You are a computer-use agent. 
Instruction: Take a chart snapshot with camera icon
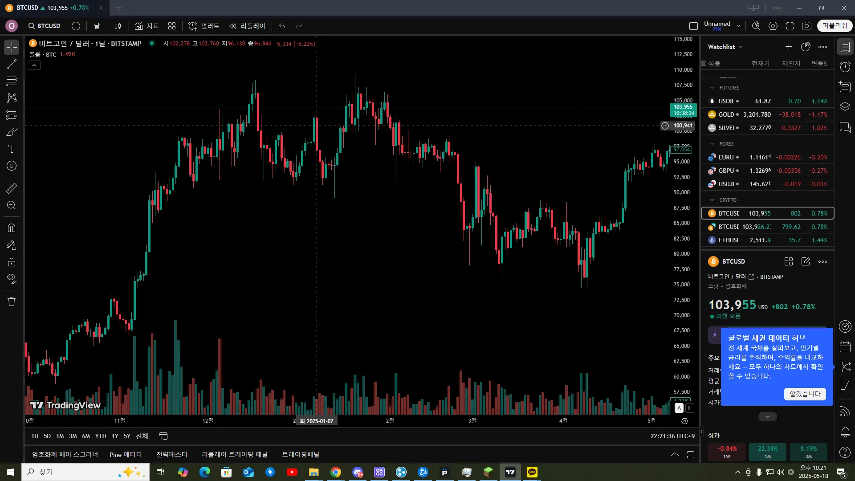[806, 26]
